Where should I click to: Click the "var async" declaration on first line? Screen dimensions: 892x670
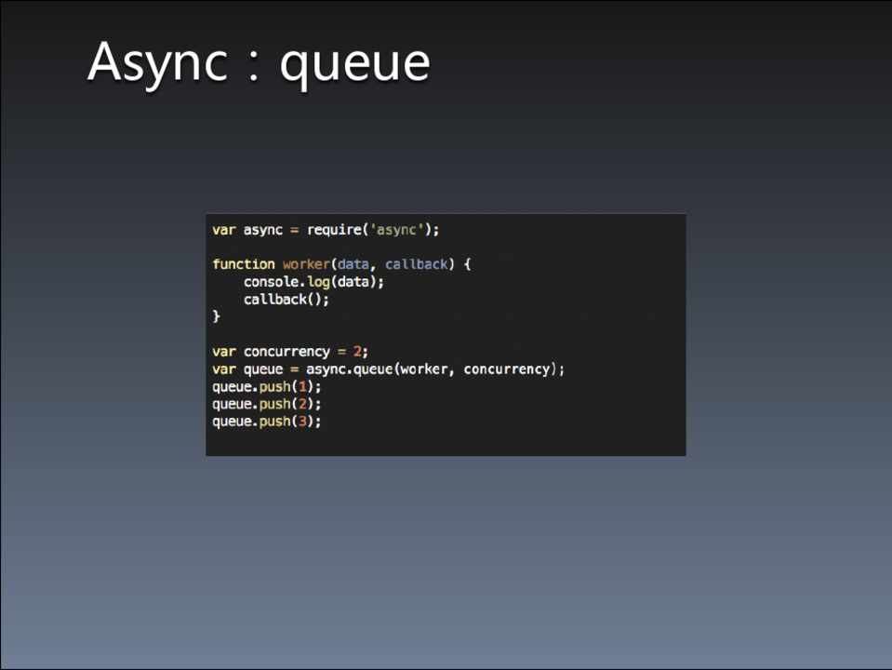[246, 229]
